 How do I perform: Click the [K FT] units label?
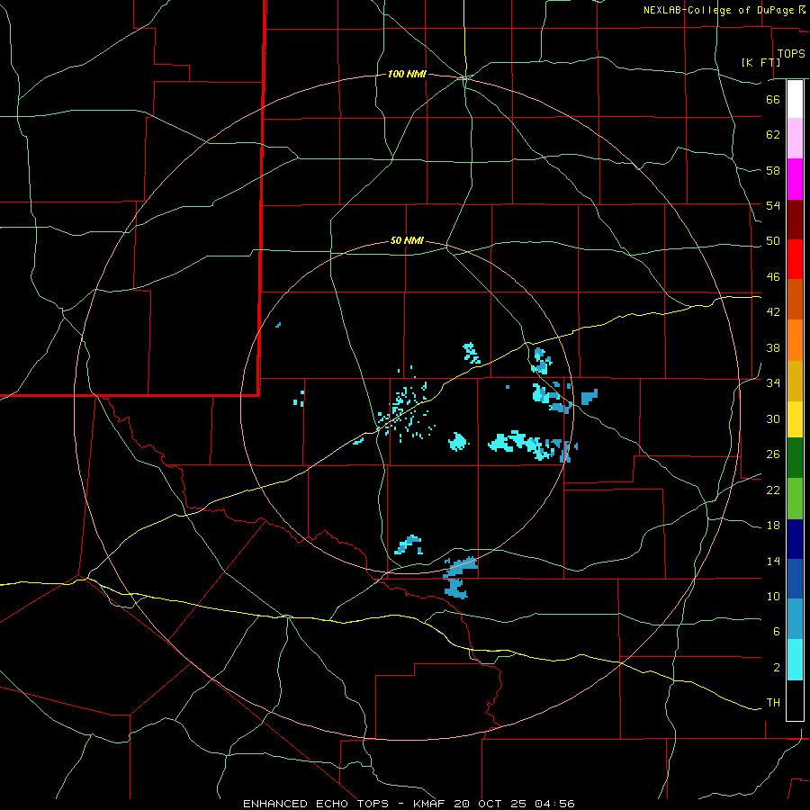pyautogui.click(x=760, y=62)
